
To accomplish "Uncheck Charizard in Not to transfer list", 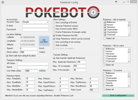I will (x=105, y=35).
